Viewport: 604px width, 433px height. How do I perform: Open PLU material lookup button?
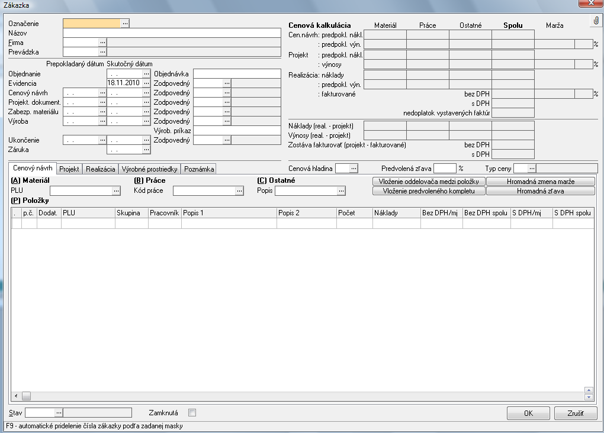[x=116, y=191]
